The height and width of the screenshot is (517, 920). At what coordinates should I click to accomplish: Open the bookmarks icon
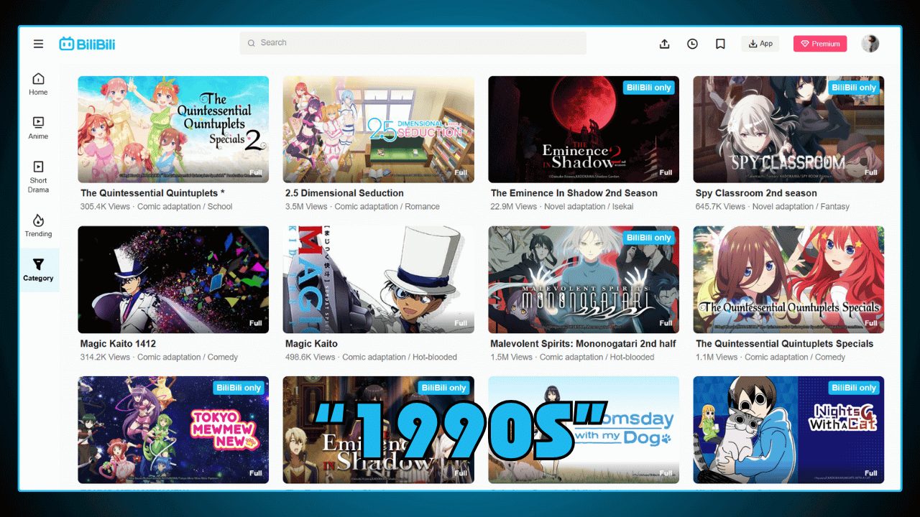(720, 44)
